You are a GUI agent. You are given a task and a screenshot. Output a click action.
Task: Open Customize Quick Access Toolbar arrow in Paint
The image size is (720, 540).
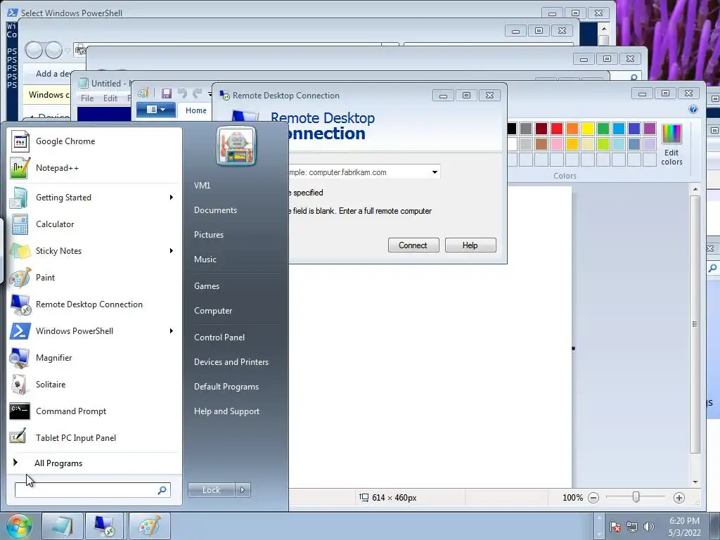click(210, 94)
